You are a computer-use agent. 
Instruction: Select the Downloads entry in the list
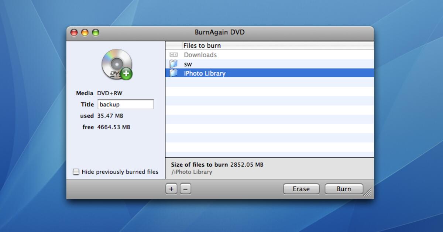coord(200,55)
